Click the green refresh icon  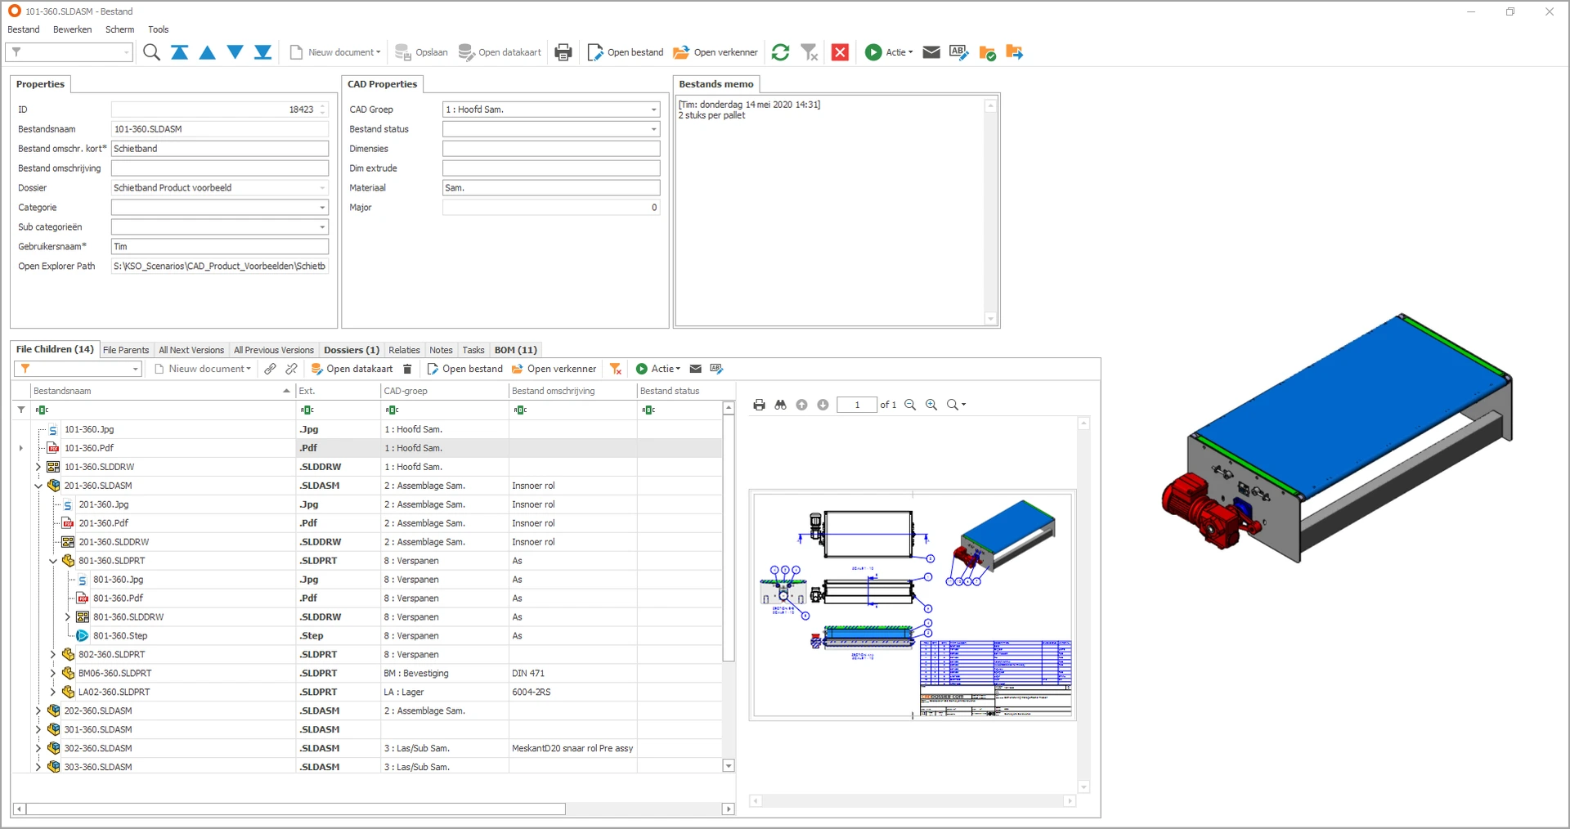(x=781, y=52)
